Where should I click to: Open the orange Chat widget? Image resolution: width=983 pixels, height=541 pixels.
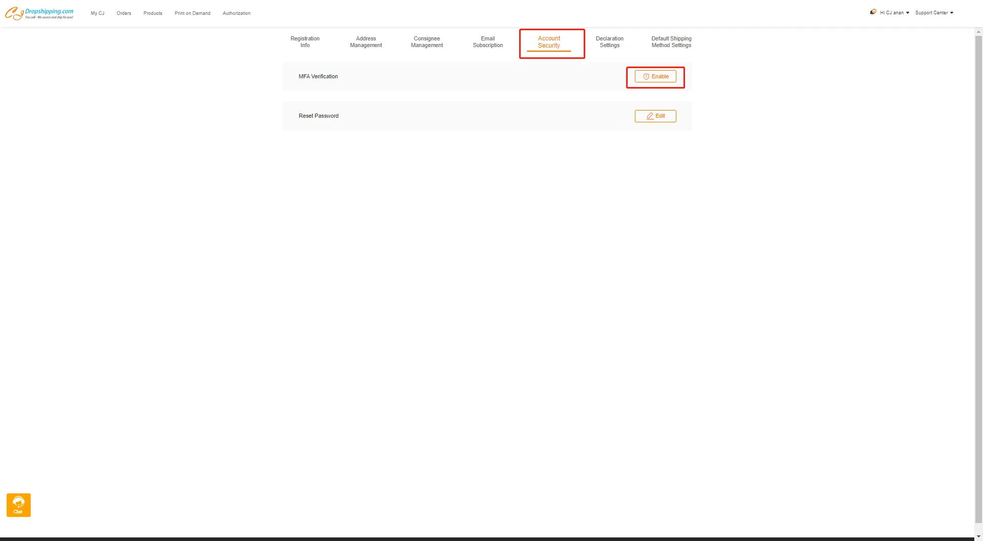(18, 505)
